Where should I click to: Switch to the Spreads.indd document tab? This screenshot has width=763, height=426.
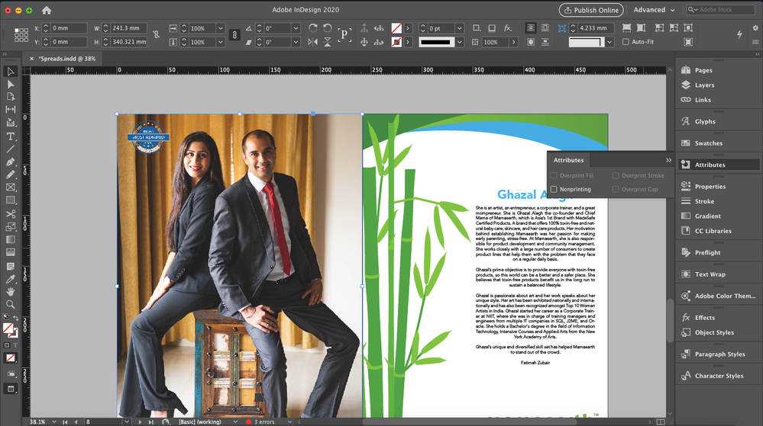[66, 59]
